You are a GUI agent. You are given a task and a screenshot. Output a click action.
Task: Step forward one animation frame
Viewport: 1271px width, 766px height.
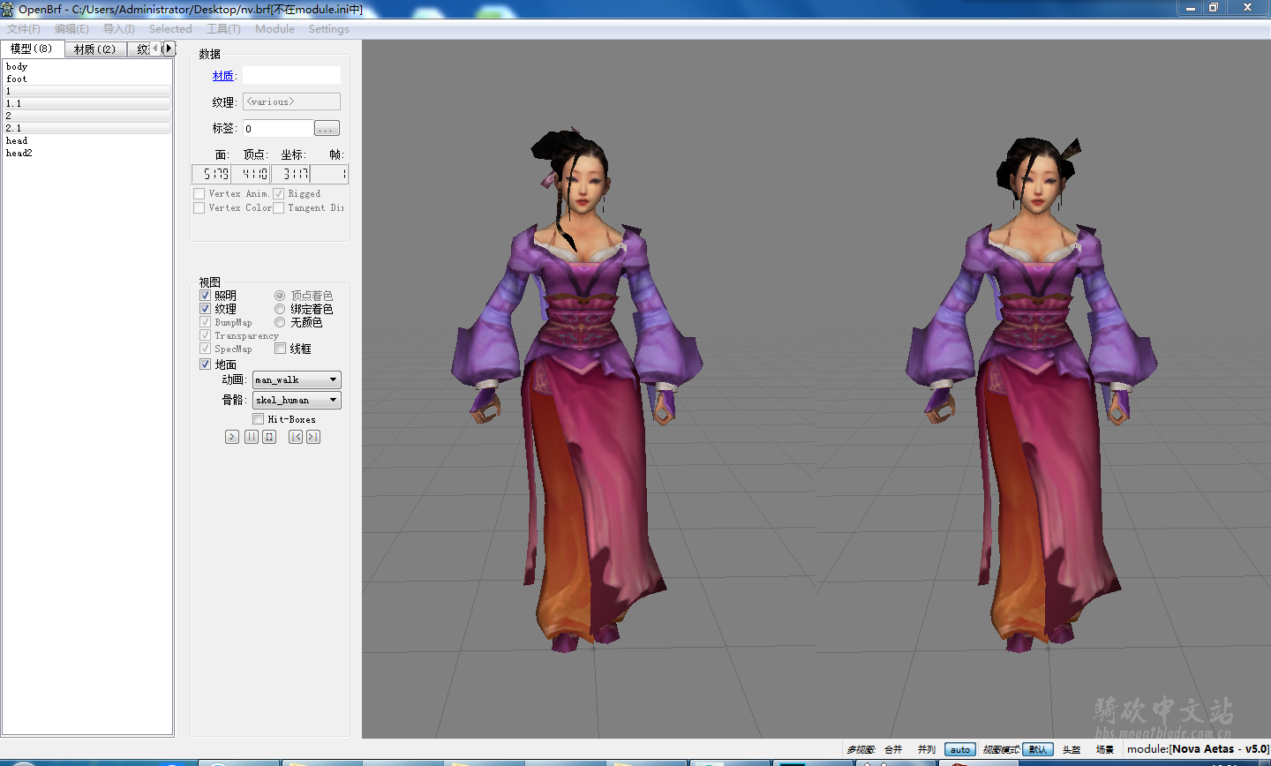313,437
